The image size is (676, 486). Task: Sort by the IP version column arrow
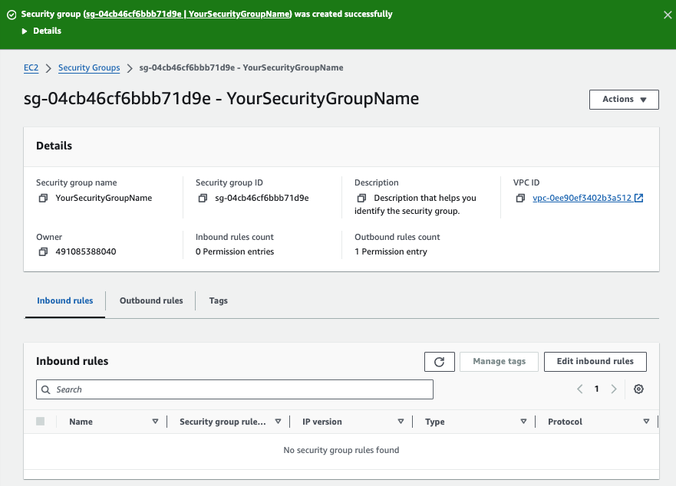[x=401, y=422]
